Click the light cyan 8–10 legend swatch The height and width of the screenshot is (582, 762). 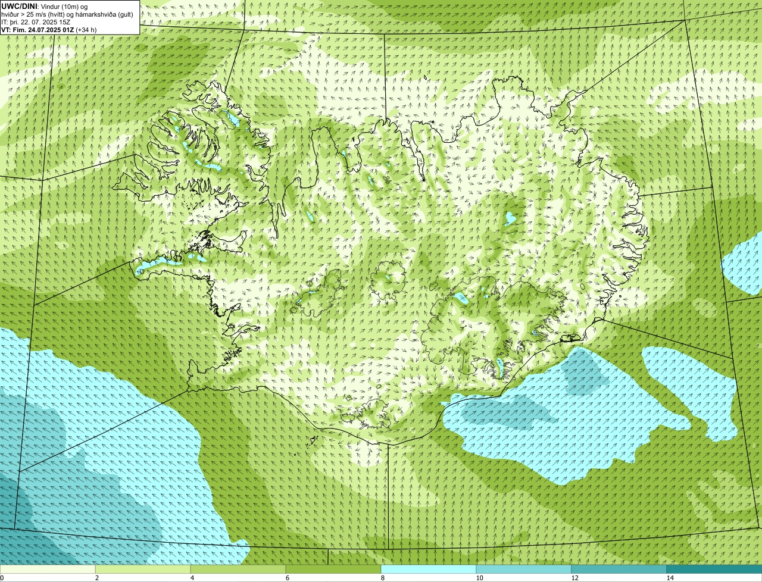click(x=429, y=569)
